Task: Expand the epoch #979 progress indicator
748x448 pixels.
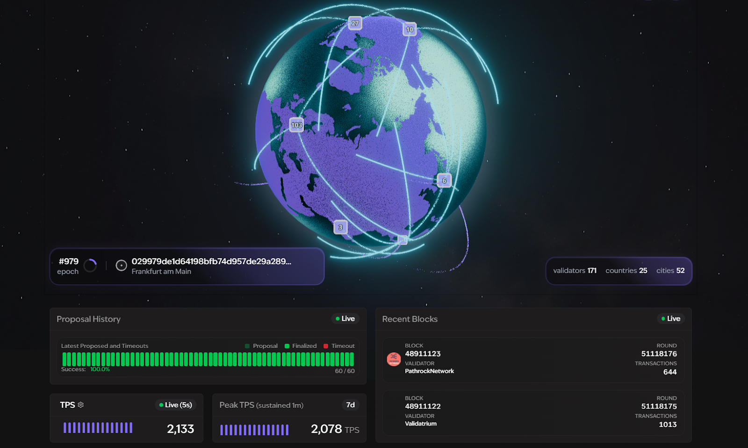Action: tap(91, 265)
